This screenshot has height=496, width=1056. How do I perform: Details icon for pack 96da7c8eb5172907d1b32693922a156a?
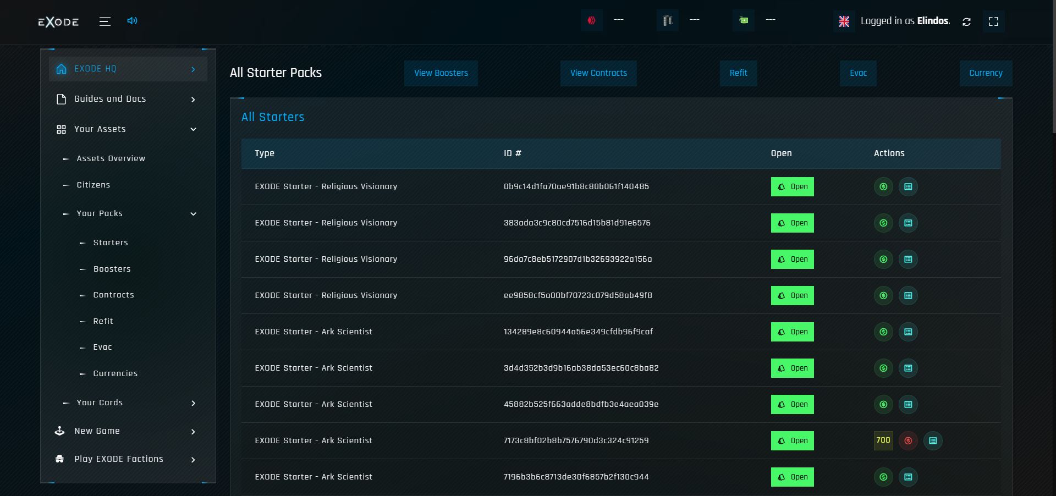[x=908, y=260]
